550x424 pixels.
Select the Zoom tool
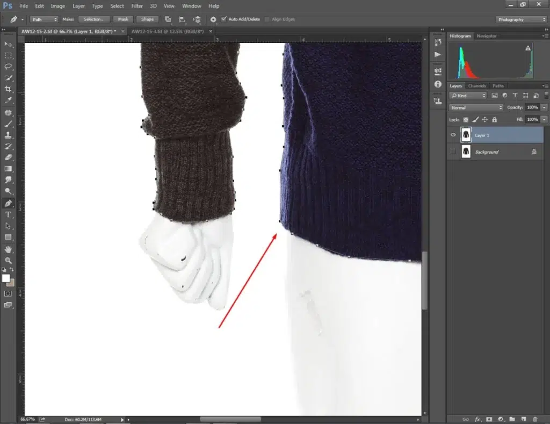pyautogui.click(x=8, y=261)
